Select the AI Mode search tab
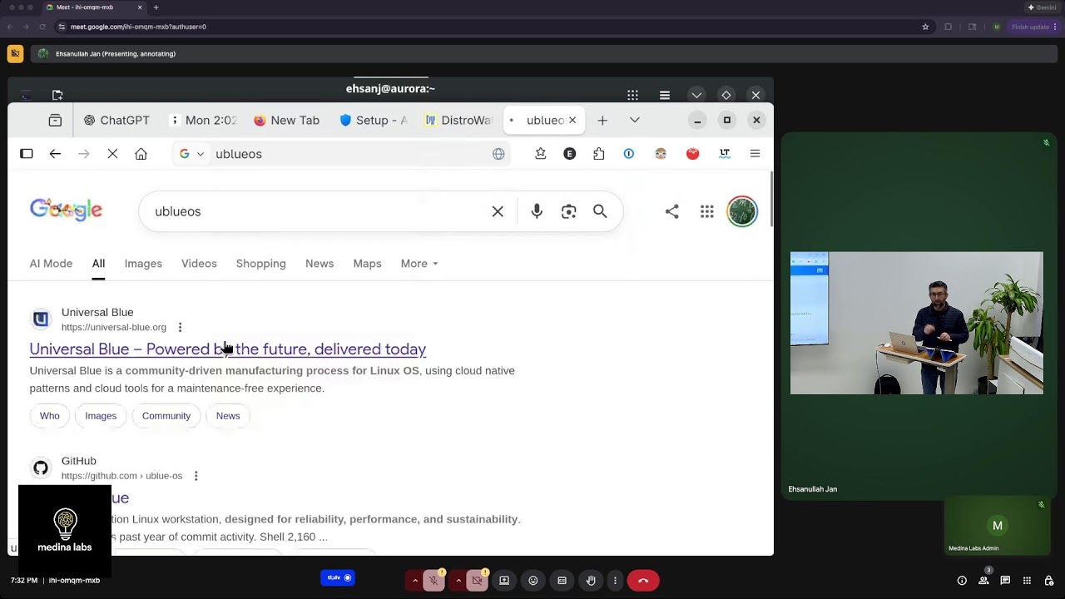The height and width of the screenshot is (599, 1065). 51,264
